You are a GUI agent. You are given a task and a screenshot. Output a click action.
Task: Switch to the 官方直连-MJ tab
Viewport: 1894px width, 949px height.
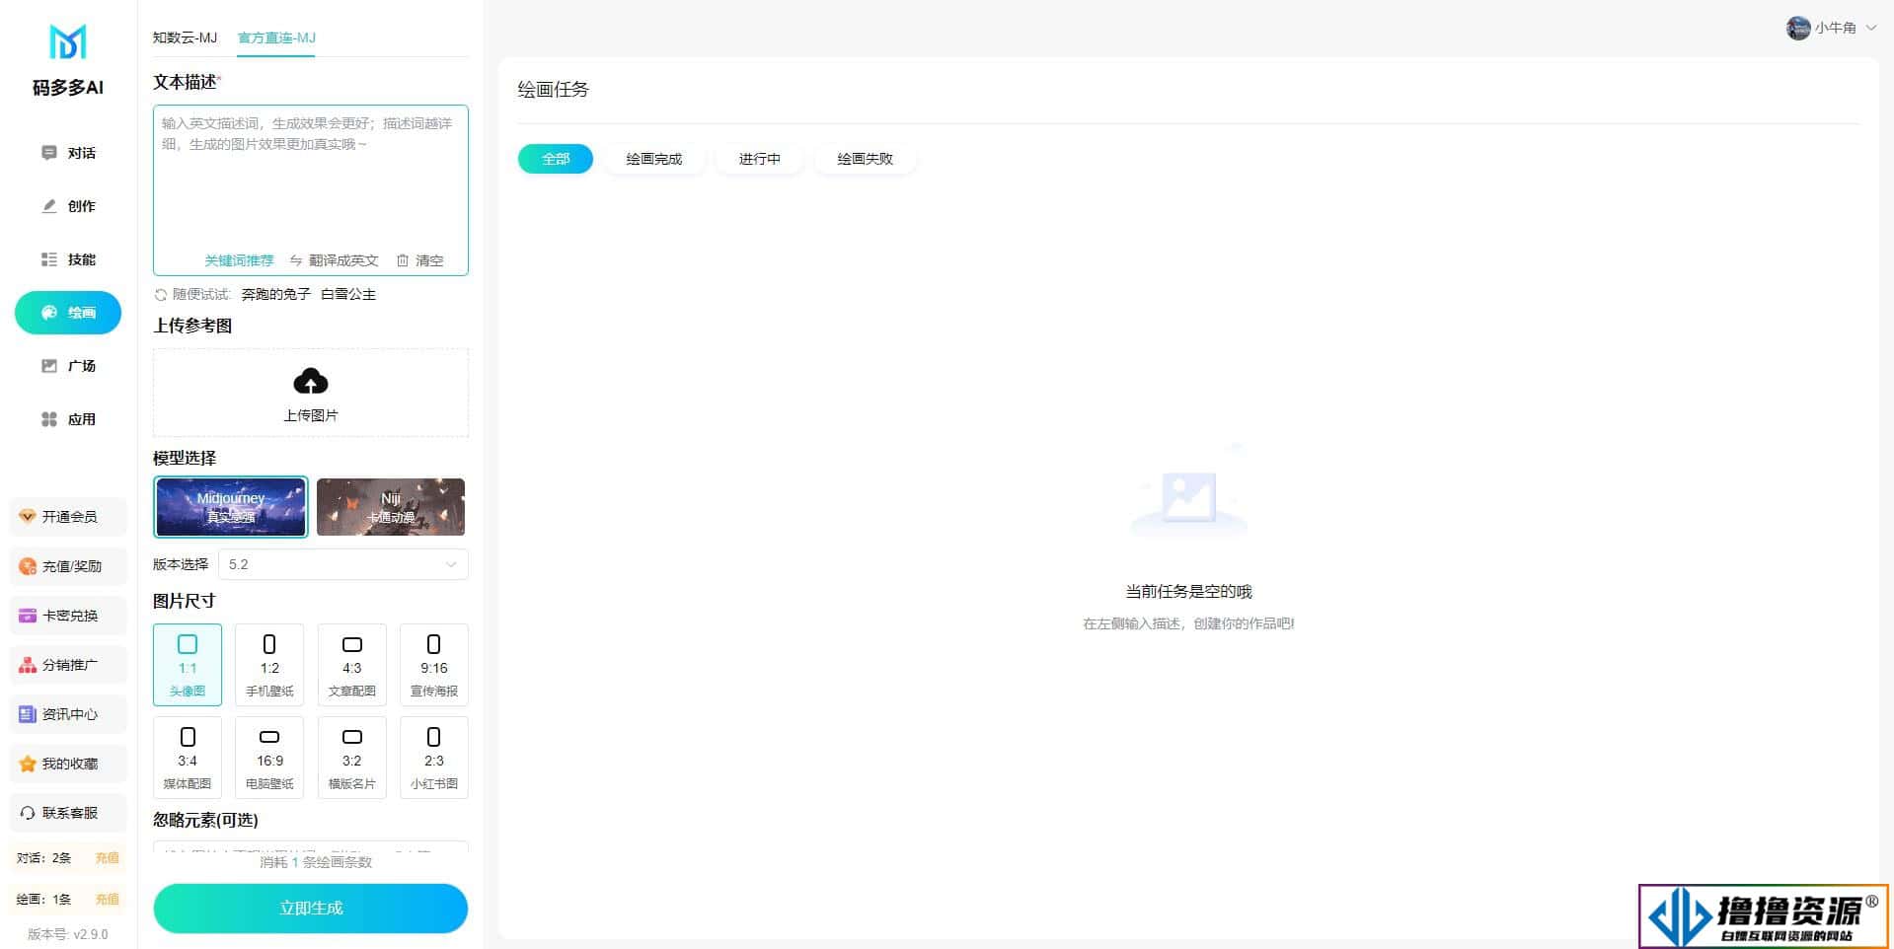pyautogui.click(x=276, y=37)
